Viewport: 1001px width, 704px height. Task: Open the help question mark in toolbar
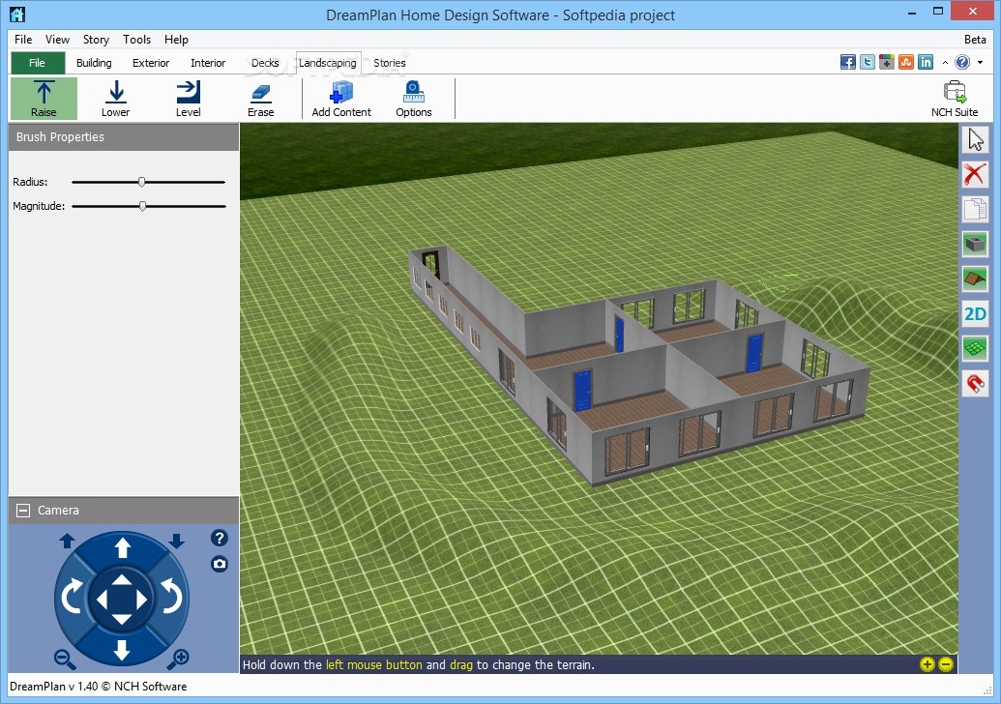pos(962,62)
